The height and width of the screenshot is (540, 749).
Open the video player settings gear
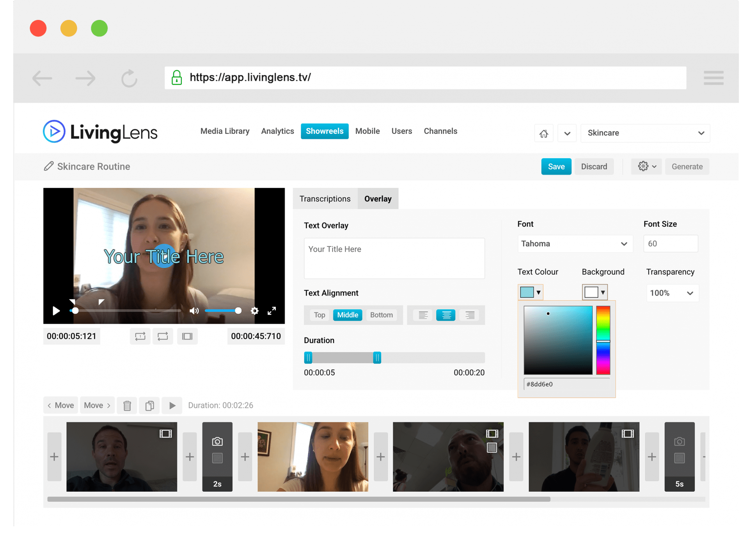point(254,311)
